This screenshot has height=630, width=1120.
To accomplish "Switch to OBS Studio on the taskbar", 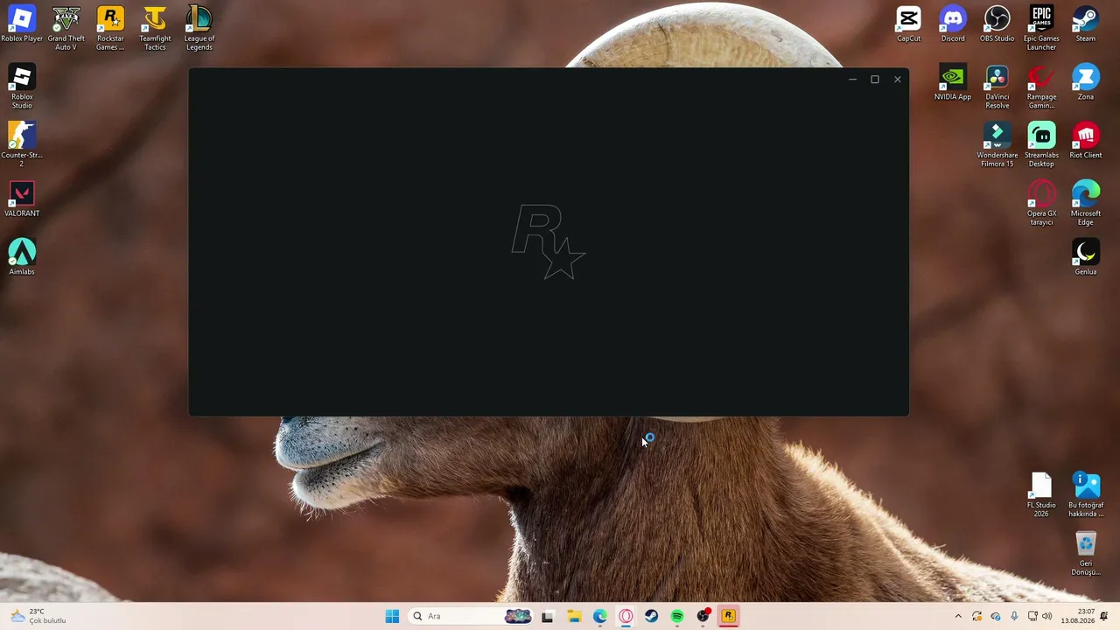I will point(703,616).
